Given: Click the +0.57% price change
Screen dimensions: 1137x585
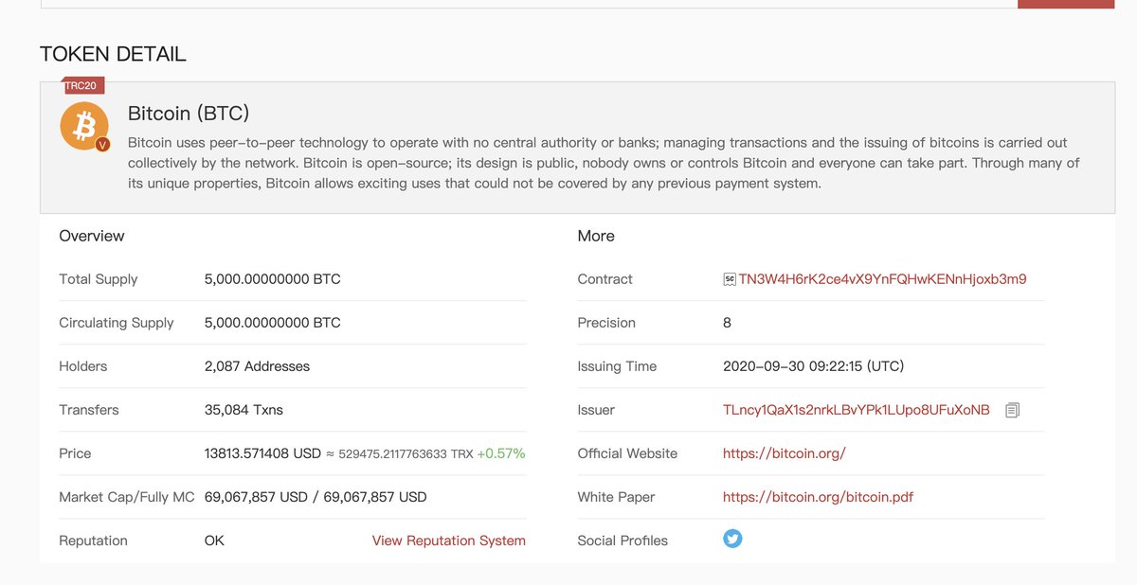Looking at the screenshot, I should 501,453.
